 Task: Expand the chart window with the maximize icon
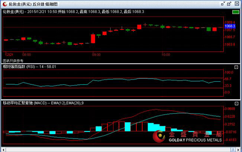[x=229, y=3]
